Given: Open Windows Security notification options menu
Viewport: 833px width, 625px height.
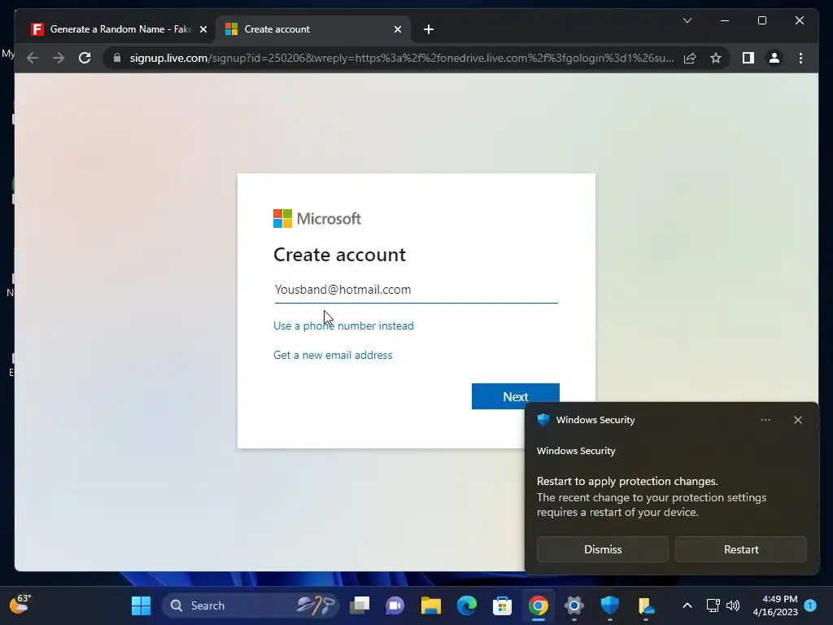Looking at the screenshot, I should [765, 420].
